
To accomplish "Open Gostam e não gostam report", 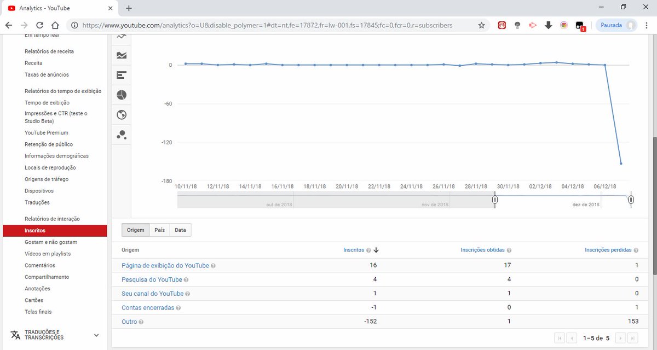I will pos(51,242).
